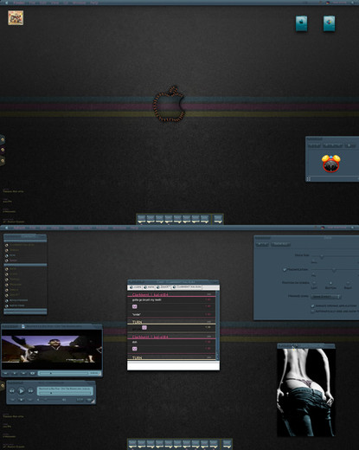Open the Minimize using Genie Effect dropdown
Image resolution: width=359 pixels, height=450 pixels.
pos(326,297)
